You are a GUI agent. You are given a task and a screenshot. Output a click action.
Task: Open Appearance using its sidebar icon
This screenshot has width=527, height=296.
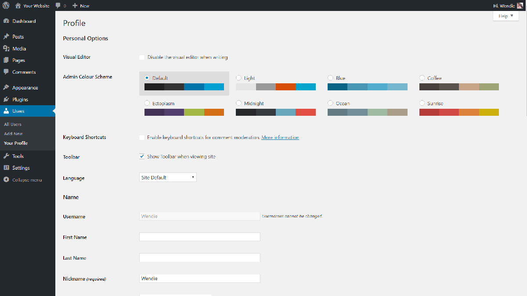pyautogui.click(x=7, y=87)
